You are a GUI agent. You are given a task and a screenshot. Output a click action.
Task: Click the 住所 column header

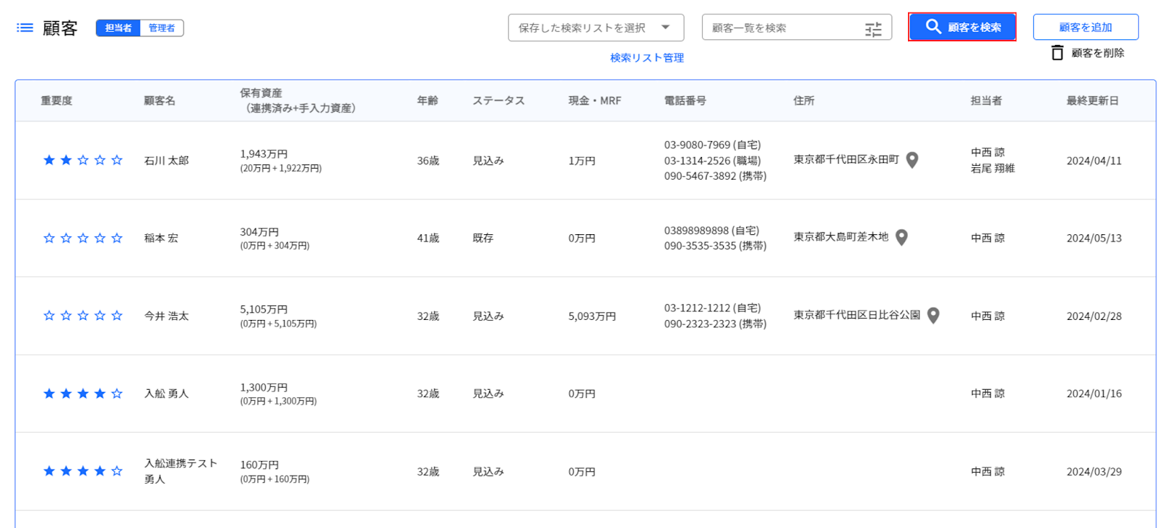(x=804, y=100)
